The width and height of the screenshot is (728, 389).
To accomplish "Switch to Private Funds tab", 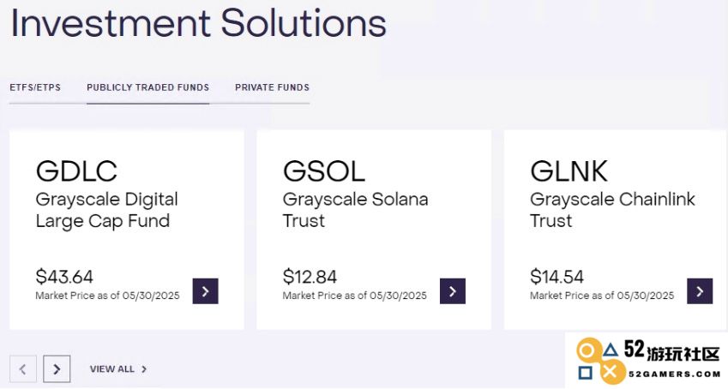I will pyautogui.click(x=272, y=87).
